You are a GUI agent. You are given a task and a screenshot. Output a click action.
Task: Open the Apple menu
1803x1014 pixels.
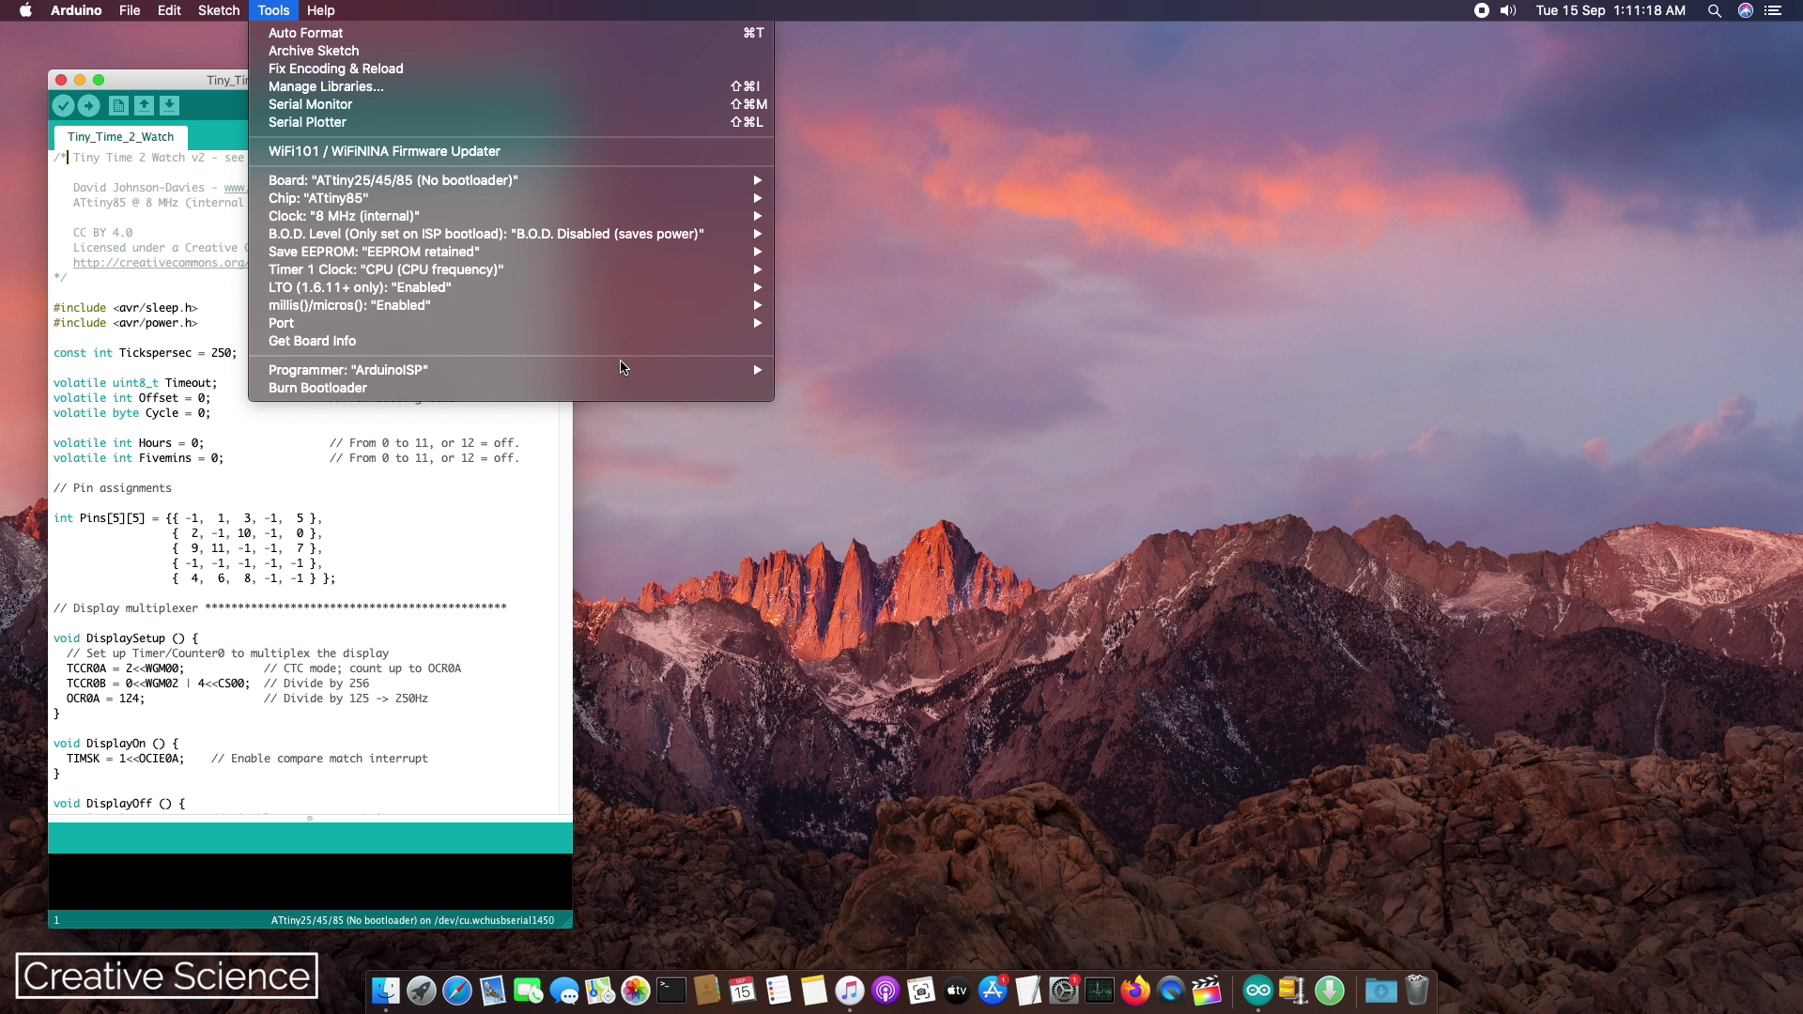(25, 10)
